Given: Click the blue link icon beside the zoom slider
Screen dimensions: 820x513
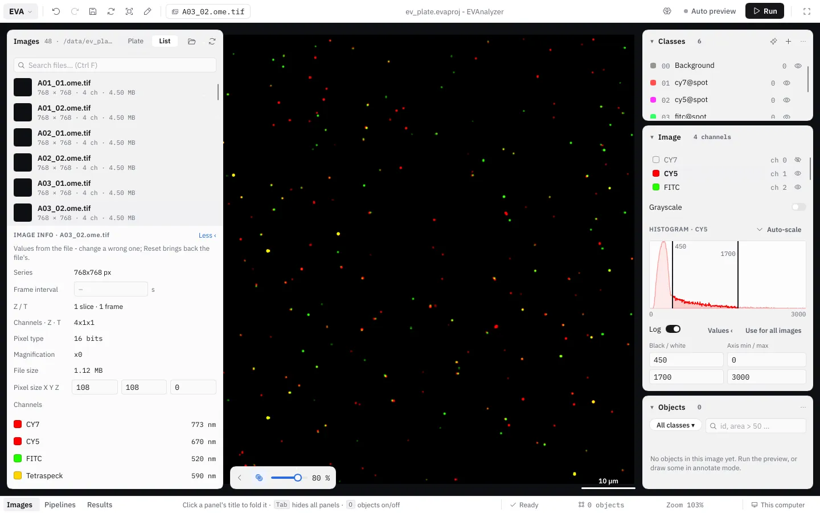Looking at the screenshot, I should pos(259,478).
